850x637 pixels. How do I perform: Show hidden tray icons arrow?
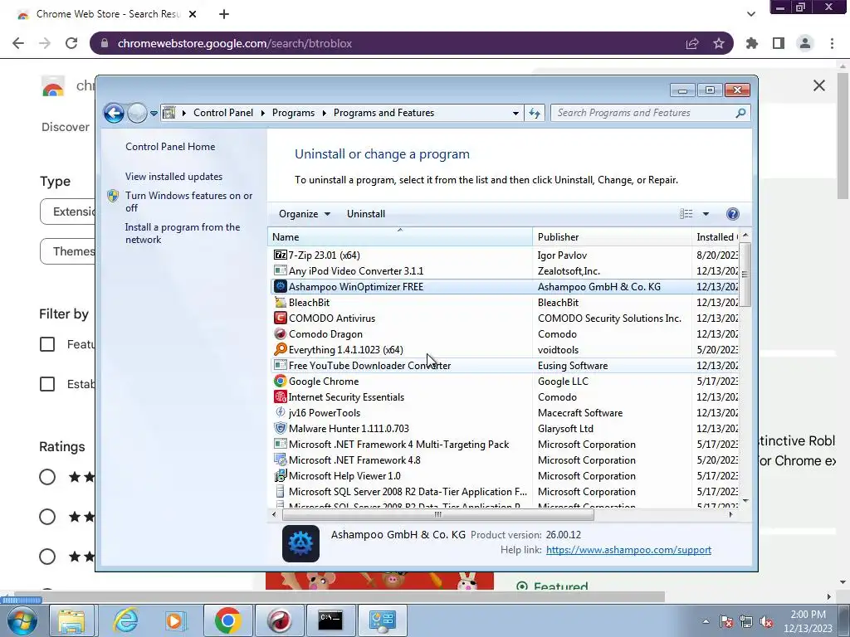(x=706, y=621)
